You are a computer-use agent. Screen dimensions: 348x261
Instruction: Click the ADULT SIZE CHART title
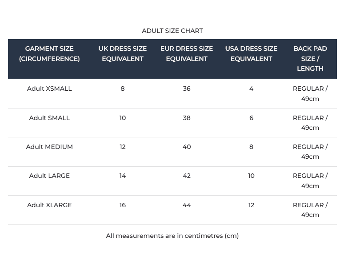(x=172, y=31)
